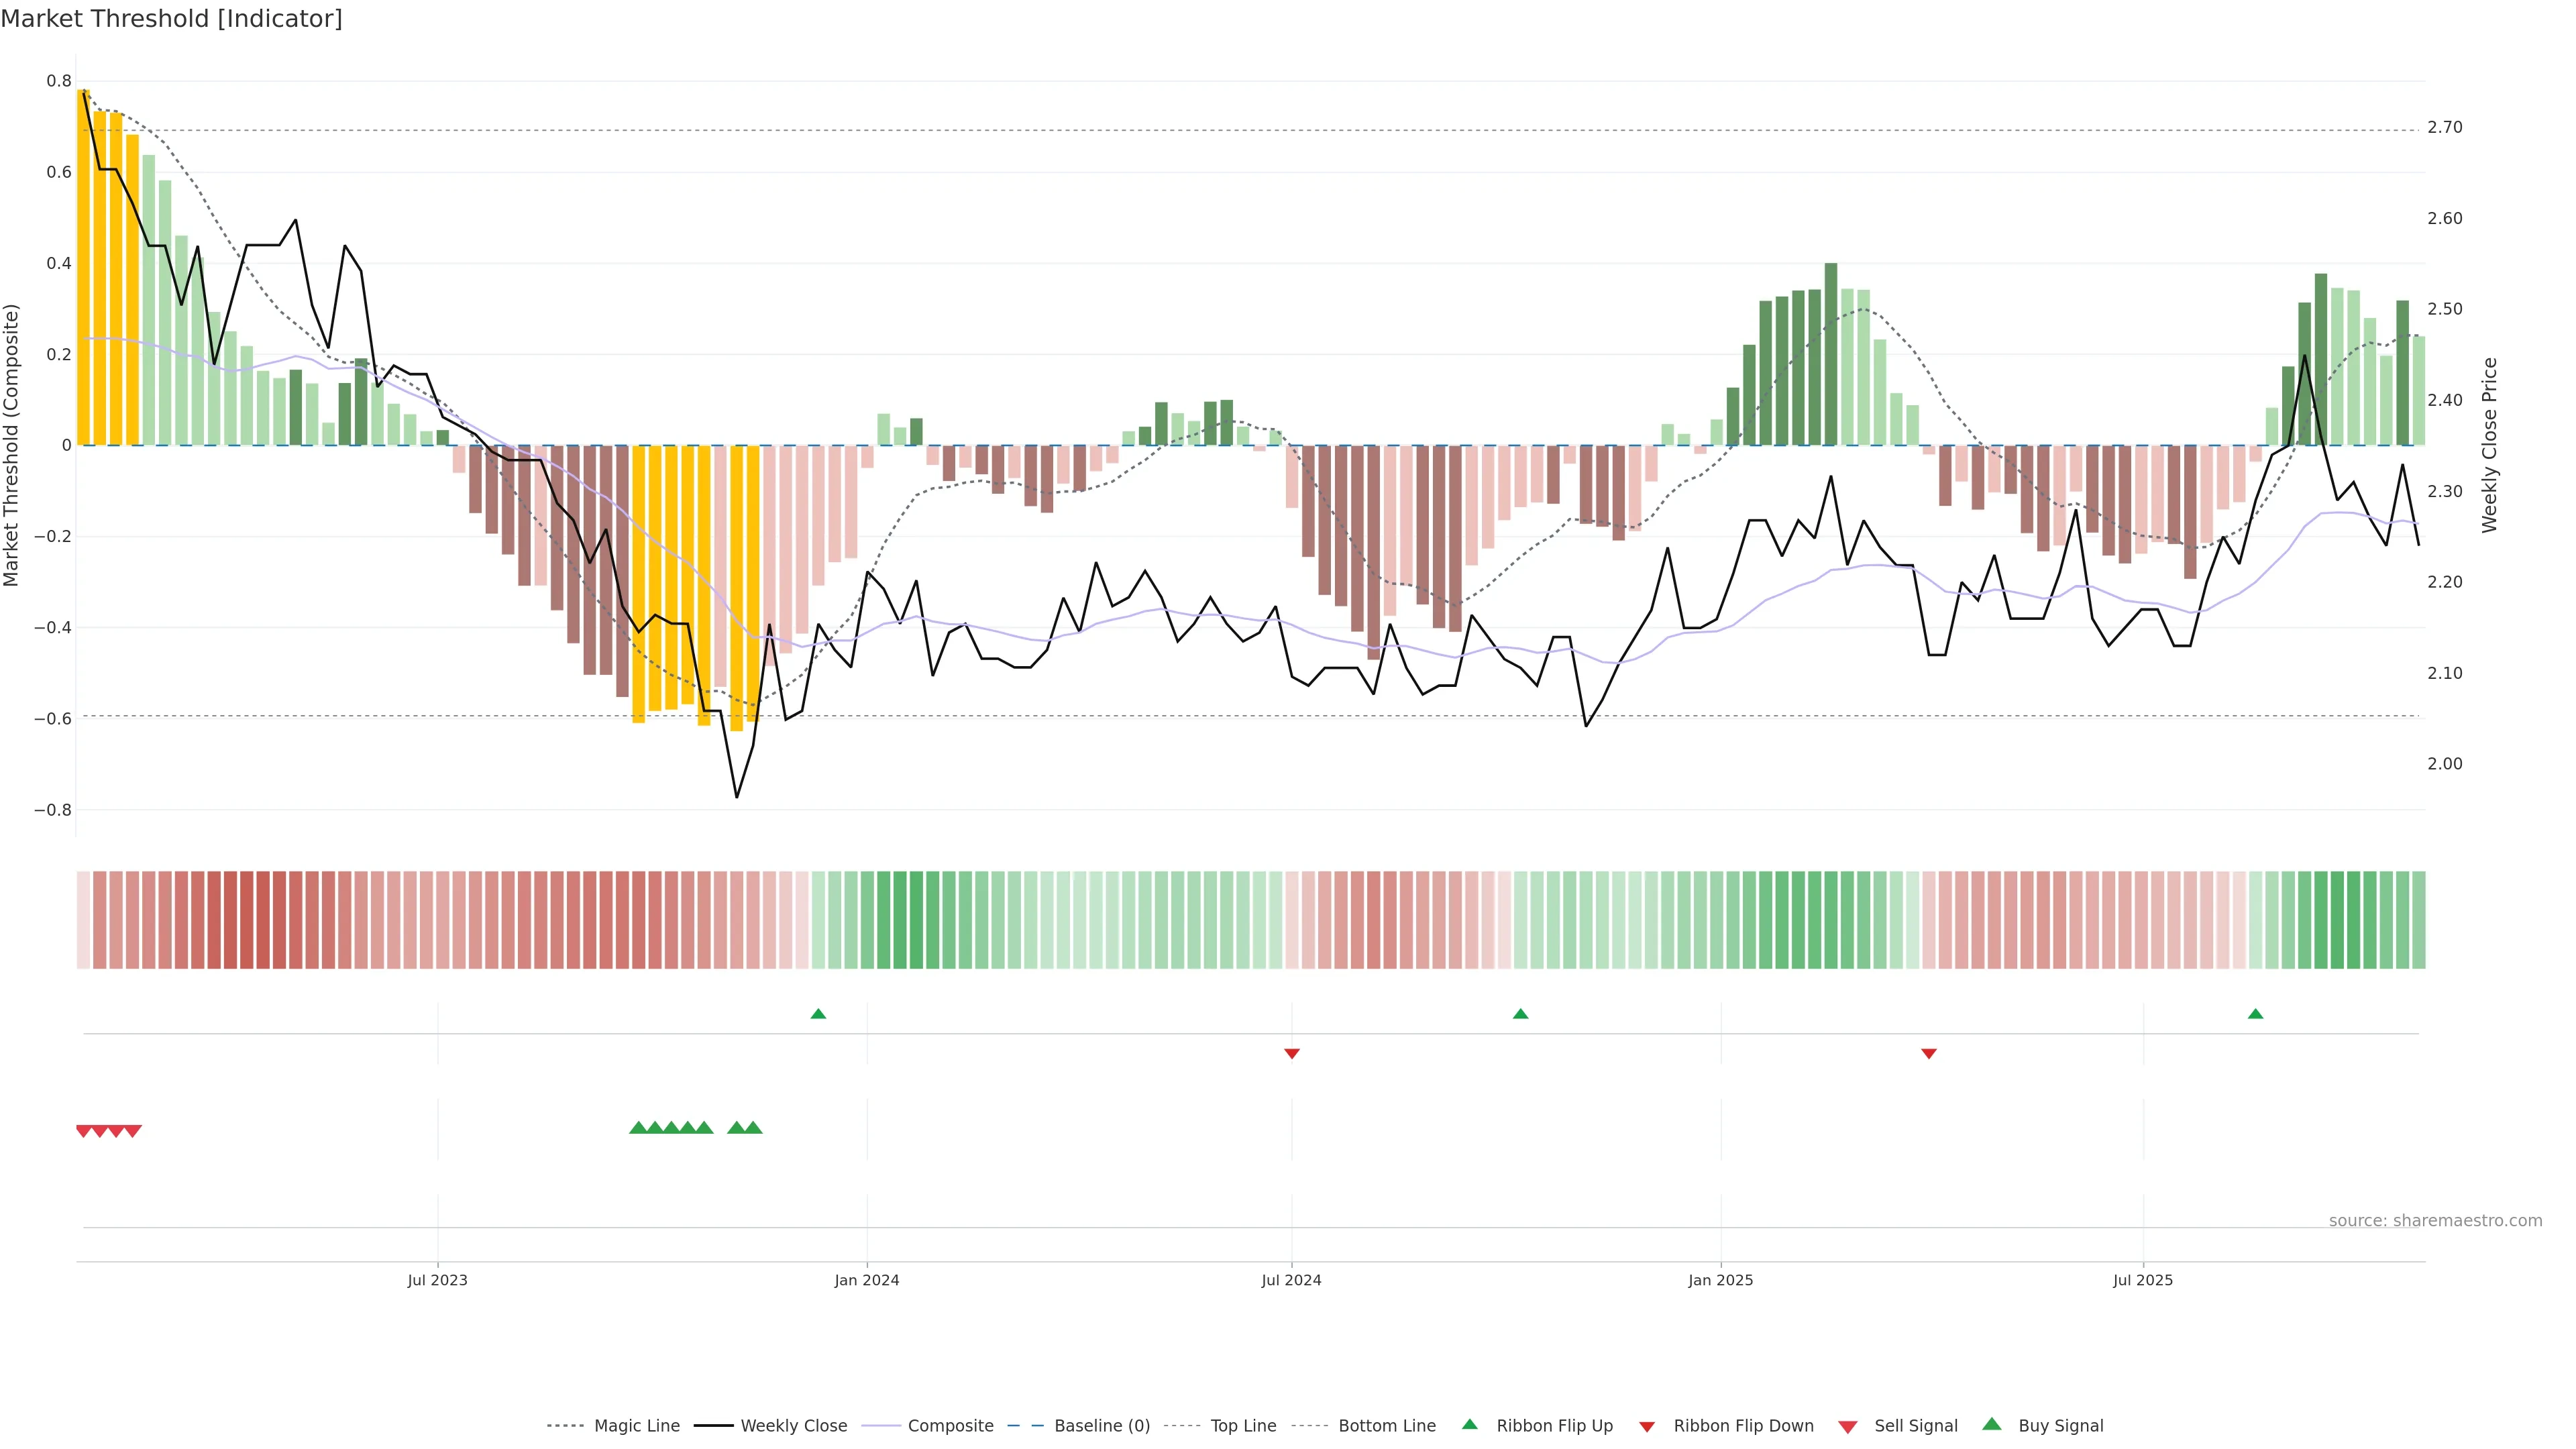Viewport: 2576px width, 1449px height.
Task: Click the Jan 2024 x-axis label
Action: [866, 1280]
